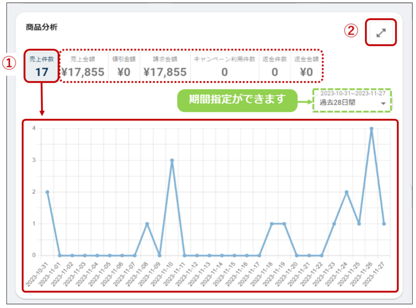The width and height of the screenshot is (416, 308).
Task: Select the 値引金額 metric tab
Action: click(124, 66)
